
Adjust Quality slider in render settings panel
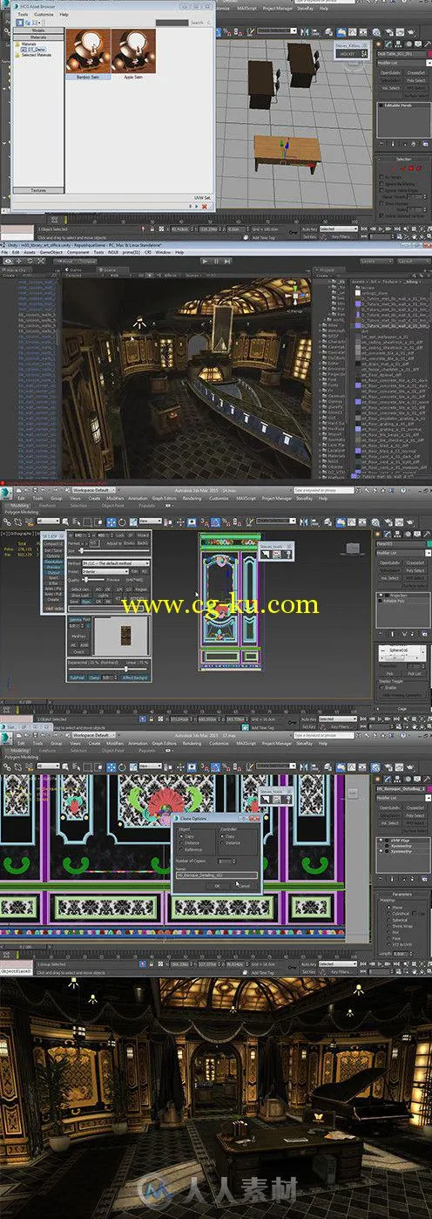pos(91,580)
